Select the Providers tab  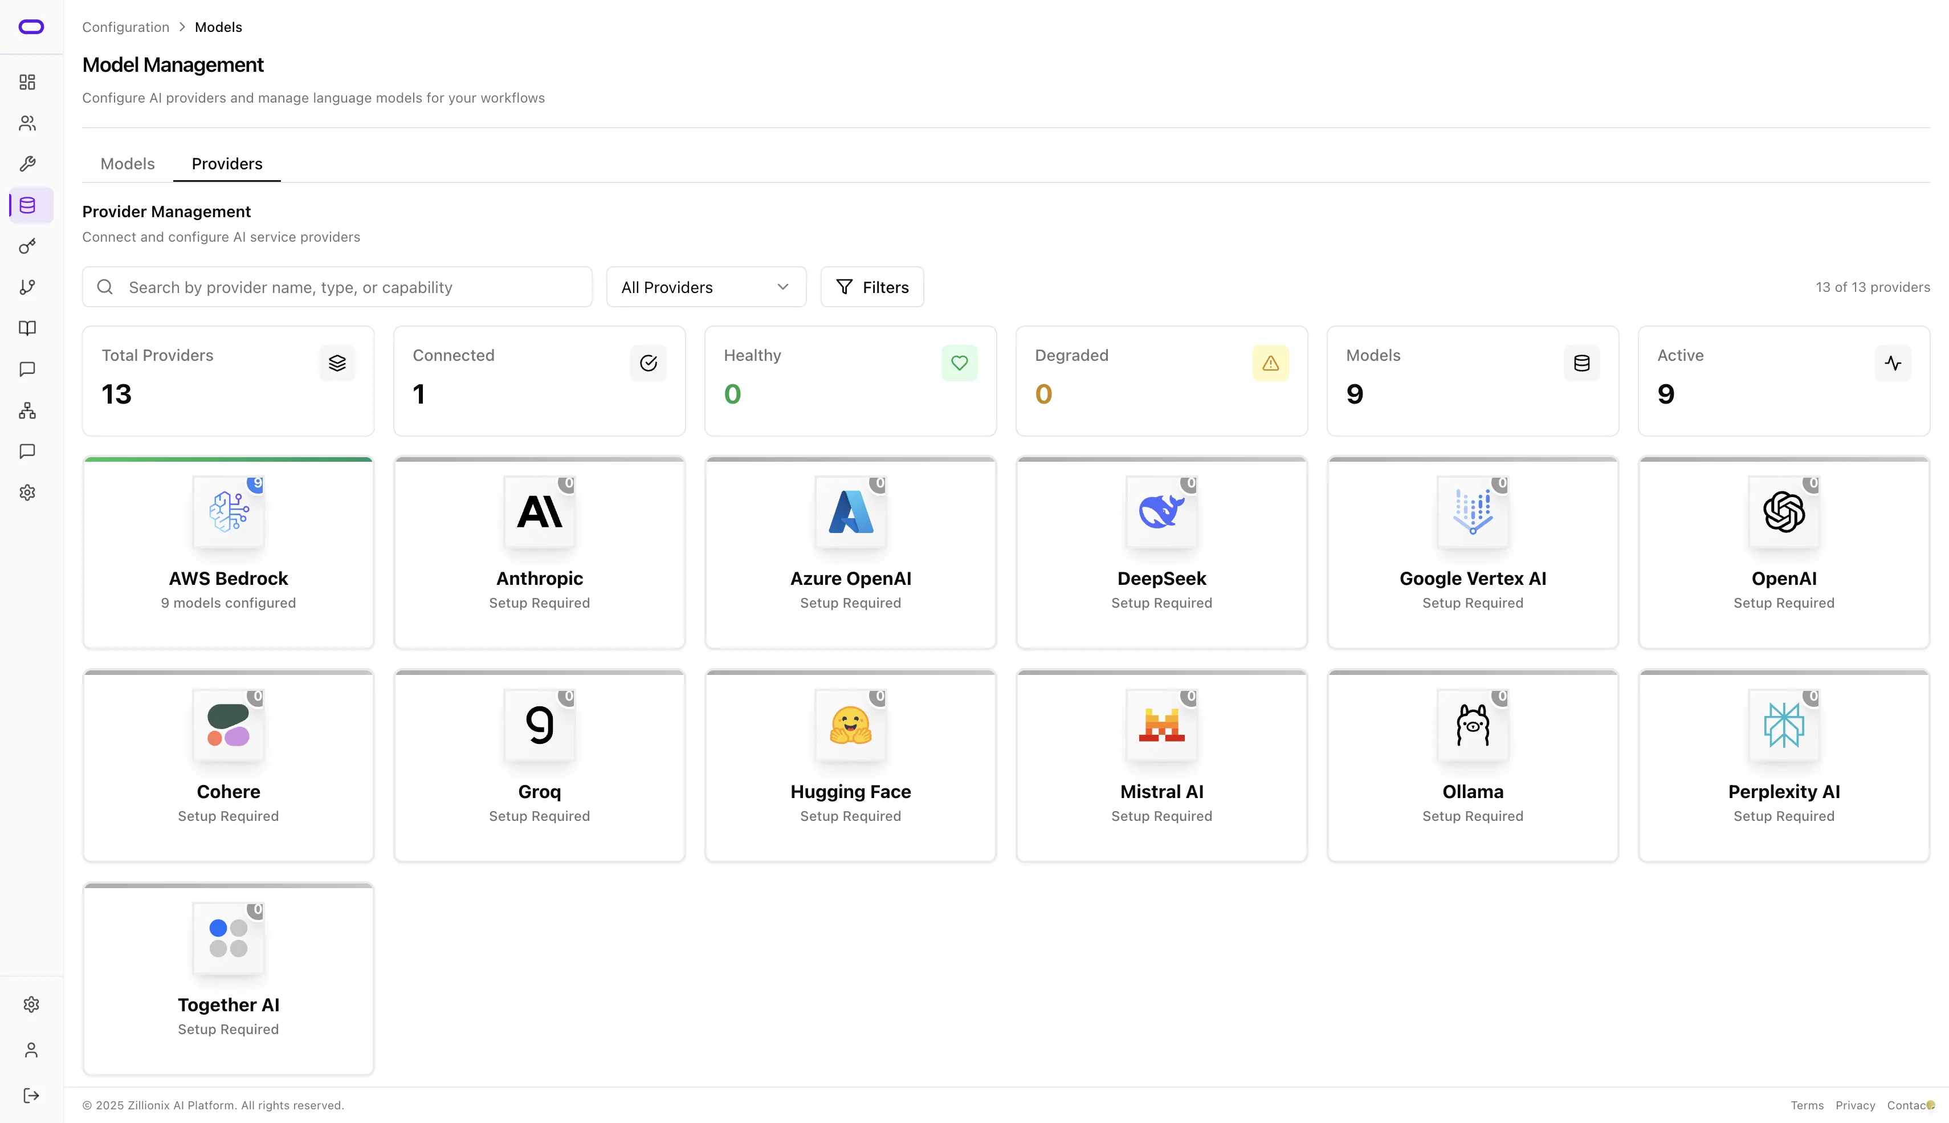pos(227,164)
